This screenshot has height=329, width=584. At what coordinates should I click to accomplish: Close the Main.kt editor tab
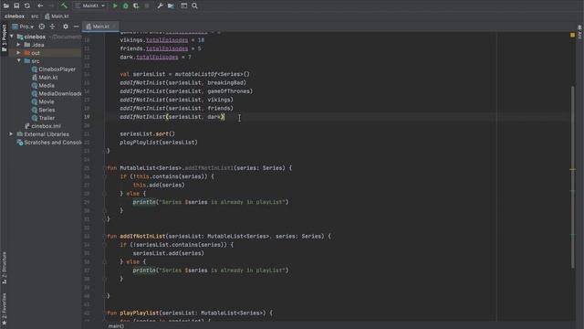click(114, 27)
